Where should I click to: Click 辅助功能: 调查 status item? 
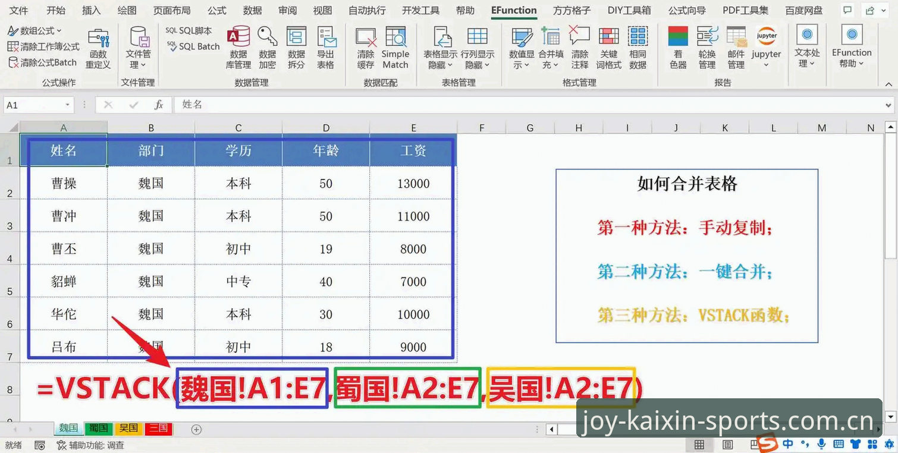[x=90, y=445]
